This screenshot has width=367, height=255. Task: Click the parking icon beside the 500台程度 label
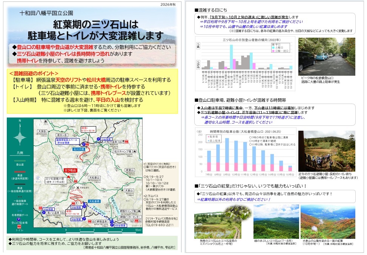click(112, 225)
